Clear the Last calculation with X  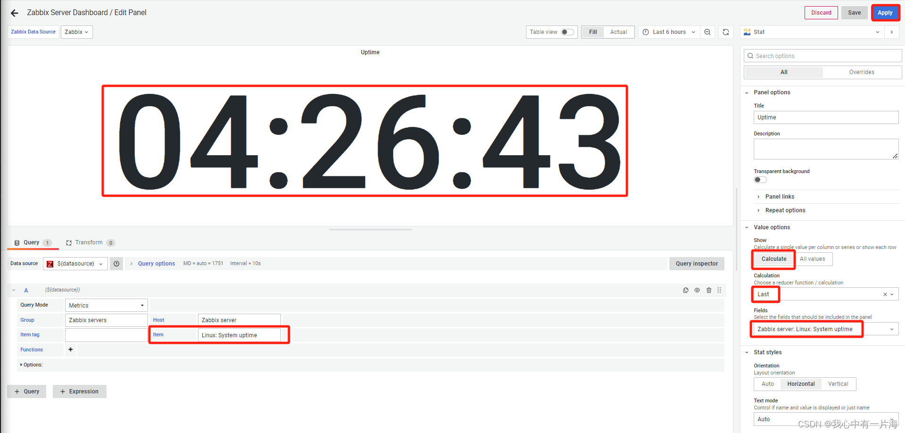click(885, 294)
